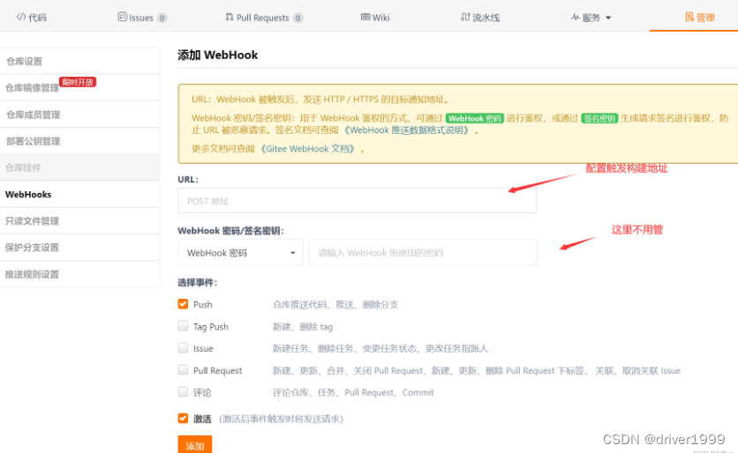Viewport: 738px width, 453px height.
Task: Click the Pull Requests count badge
Action: coord(297,18)
